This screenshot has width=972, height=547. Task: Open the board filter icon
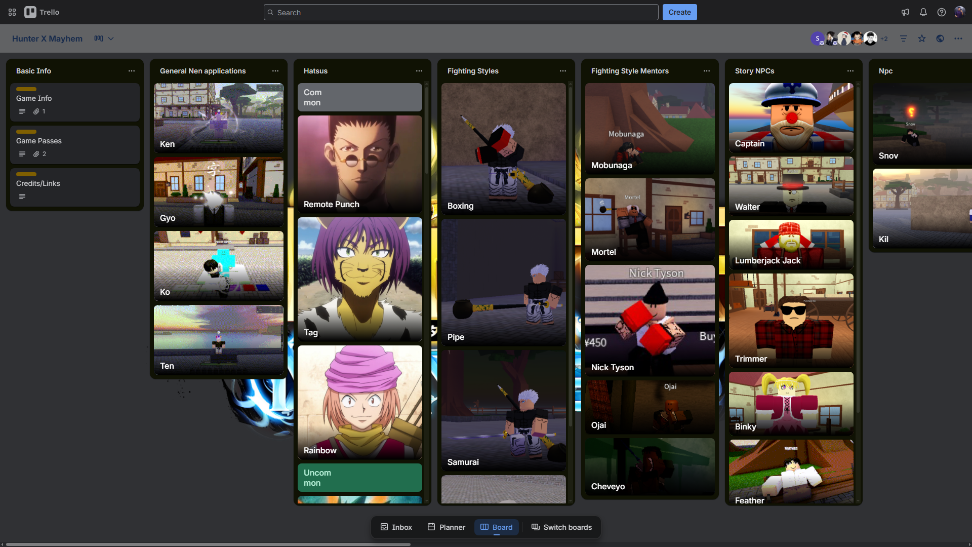[x=904, y=38]
